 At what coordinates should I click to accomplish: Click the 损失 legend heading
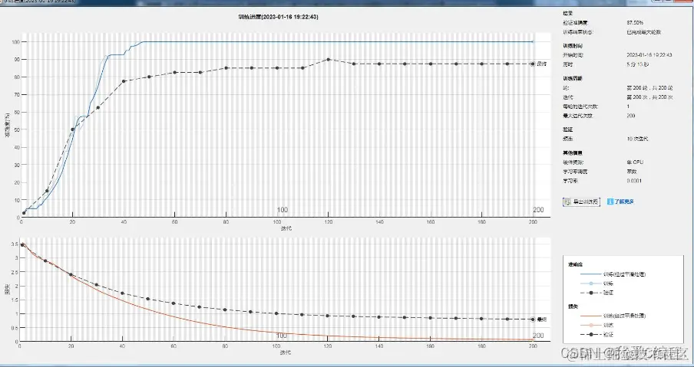pyautogui.click(x=573, y=306)
